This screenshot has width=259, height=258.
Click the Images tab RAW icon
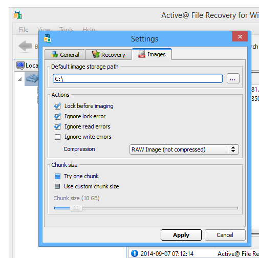tap(142, 54)
